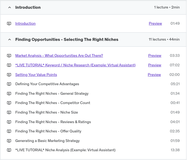Open LIVE TUTORIAL Keyword / Niche Research link

(75, 65)
